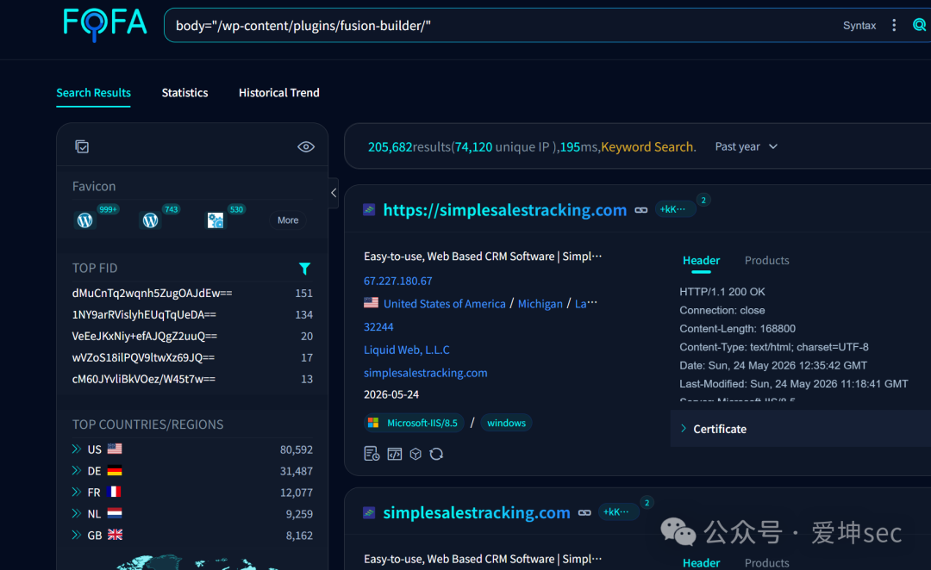931x570 pixels.
Task: Filter by Michigan region
Action: click(540, 304)
